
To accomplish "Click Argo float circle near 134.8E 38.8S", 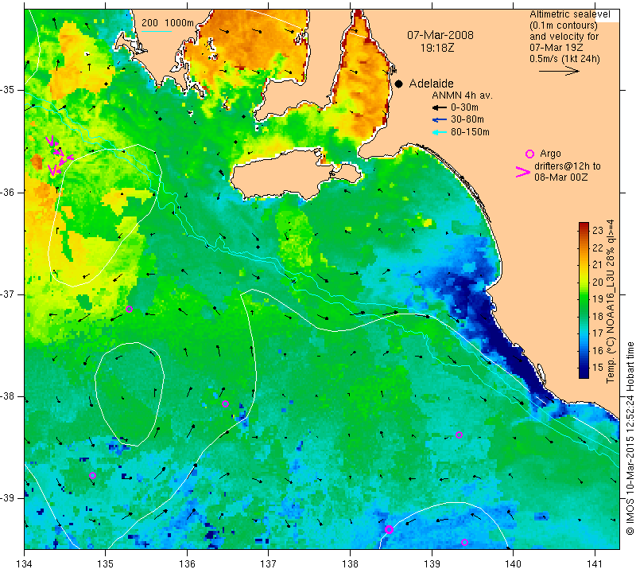I will pyautogui.click(x=92, y=475).
